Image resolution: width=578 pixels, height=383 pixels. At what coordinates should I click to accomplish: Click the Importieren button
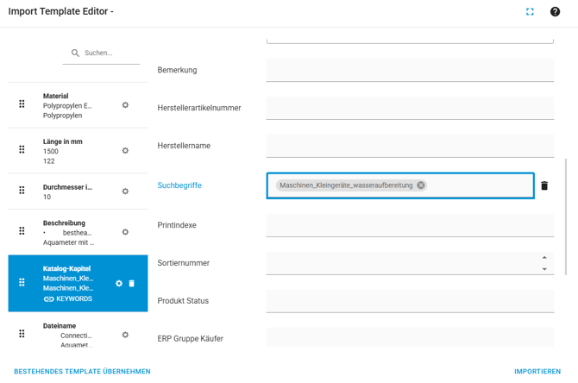tap(537, 372)
